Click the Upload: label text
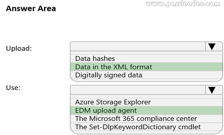This screenshot has width=224, height=135. click(x=19, y=48)
